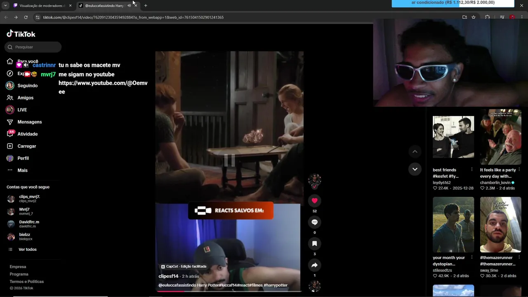Open options menu on best friends video card
This screenshot has width=528, height=297.
pos(472,170)
